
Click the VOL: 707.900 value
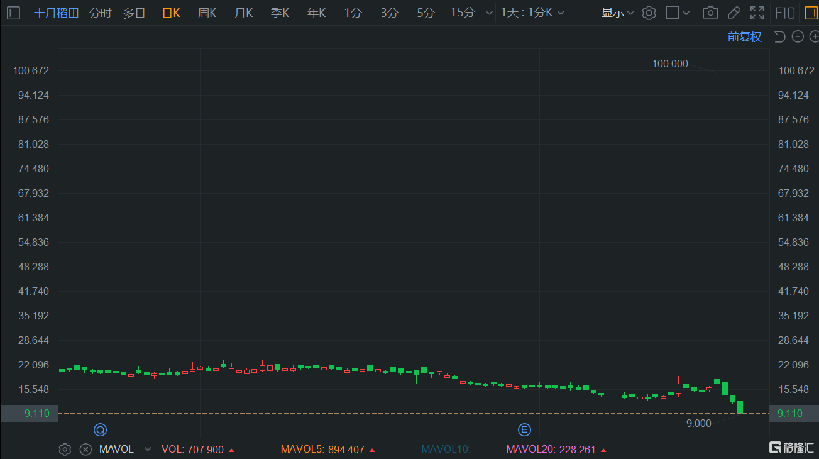coord(198,450)
